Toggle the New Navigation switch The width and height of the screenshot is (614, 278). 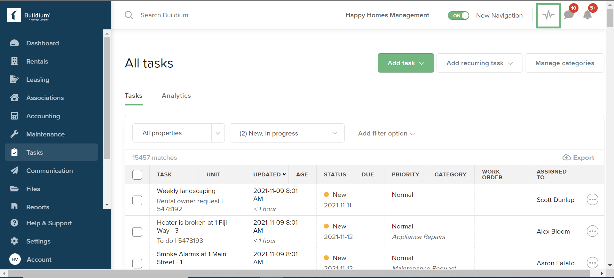click(x=458, y=15)
